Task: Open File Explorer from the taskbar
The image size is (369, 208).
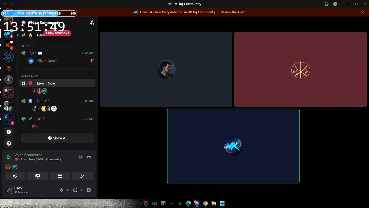Action: click(x=214, y=203)
